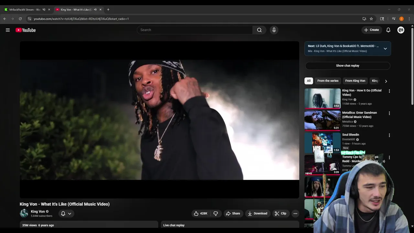Download the video
This screenshot has height=233, width=414.
(x=257, y=213)
